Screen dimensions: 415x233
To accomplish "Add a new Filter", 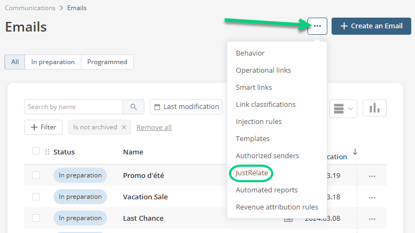I will coord(43,127).
